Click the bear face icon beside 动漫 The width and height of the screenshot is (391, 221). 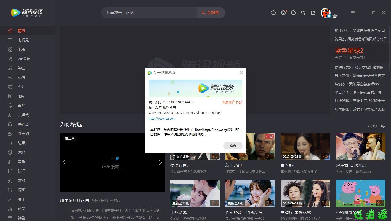coord(10,77)
